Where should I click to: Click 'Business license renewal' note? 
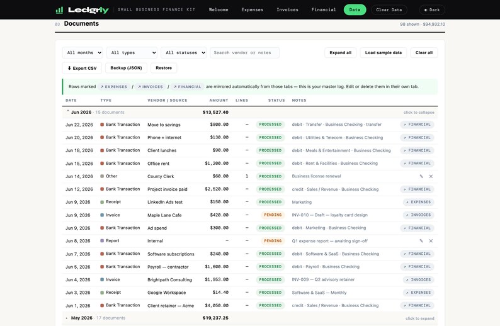coord(316,176)
